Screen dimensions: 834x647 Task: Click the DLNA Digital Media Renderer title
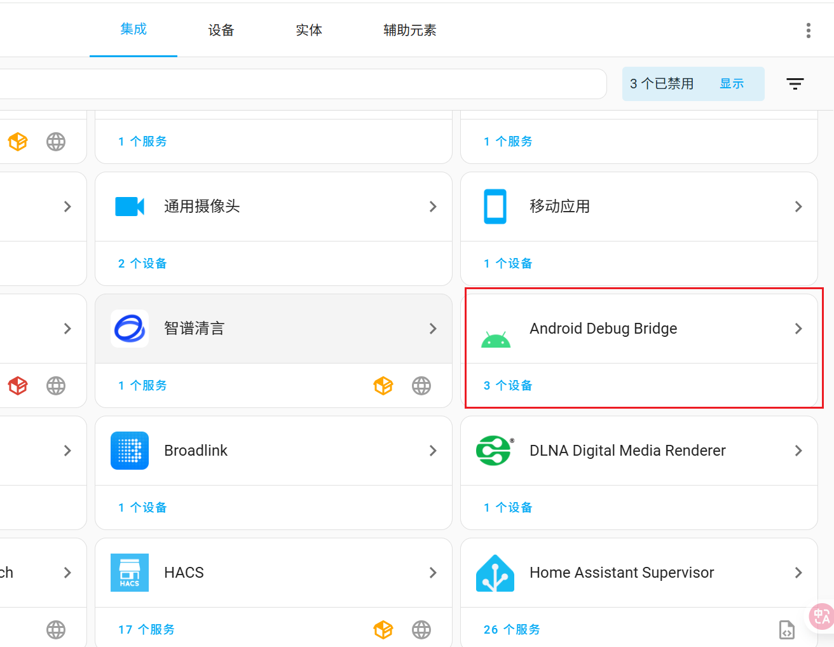pyautogui.click(x=627, y=451)
